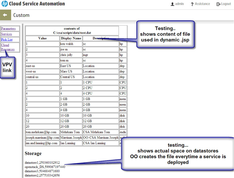Select the 'Mars US' cell
The height and width of the screenshot is (178, 234).
71,71
